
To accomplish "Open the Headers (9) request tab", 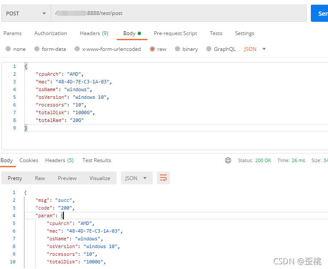I will click(x=94, y=33).
